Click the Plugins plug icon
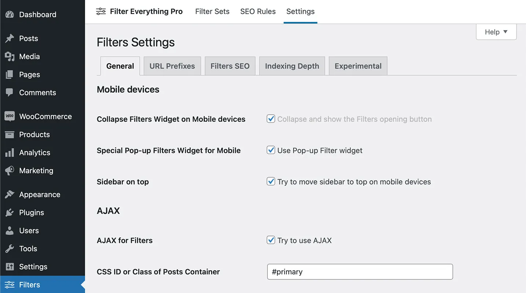Viewport: 526px width, 293px height. click(x=10, y=213)
